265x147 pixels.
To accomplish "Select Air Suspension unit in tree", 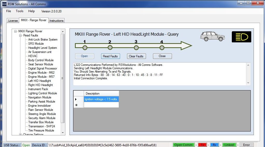I will [40, 52].
